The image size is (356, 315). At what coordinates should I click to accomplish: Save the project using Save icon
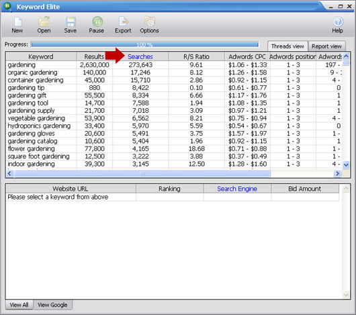[70, 25]
